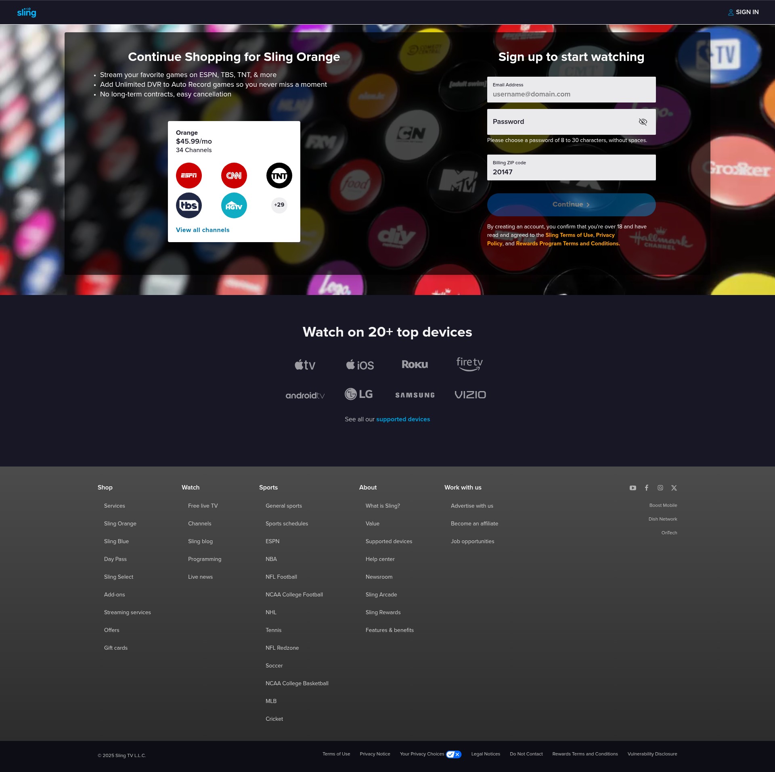Viewport: 775px width, 772px height.
Task: Open Advertise with us footer link
Action: click(x=472, y=506)
